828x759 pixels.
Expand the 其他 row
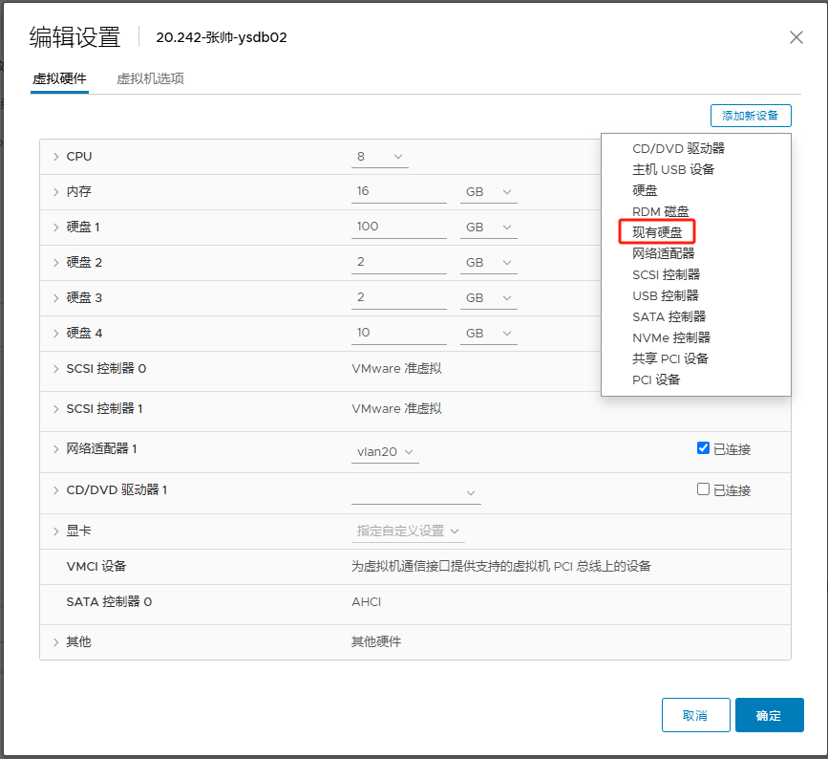click(x=56, y=642)
